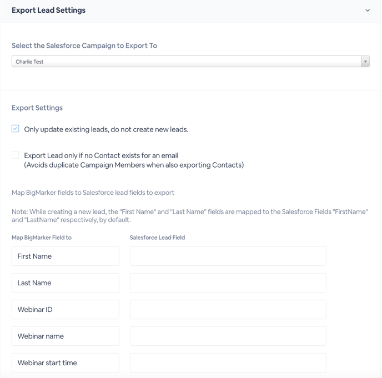The width and height of the screenshot is (382, 378).
Task: Click Salesforce Lead Field for Webinar start time
Action: 228,362
